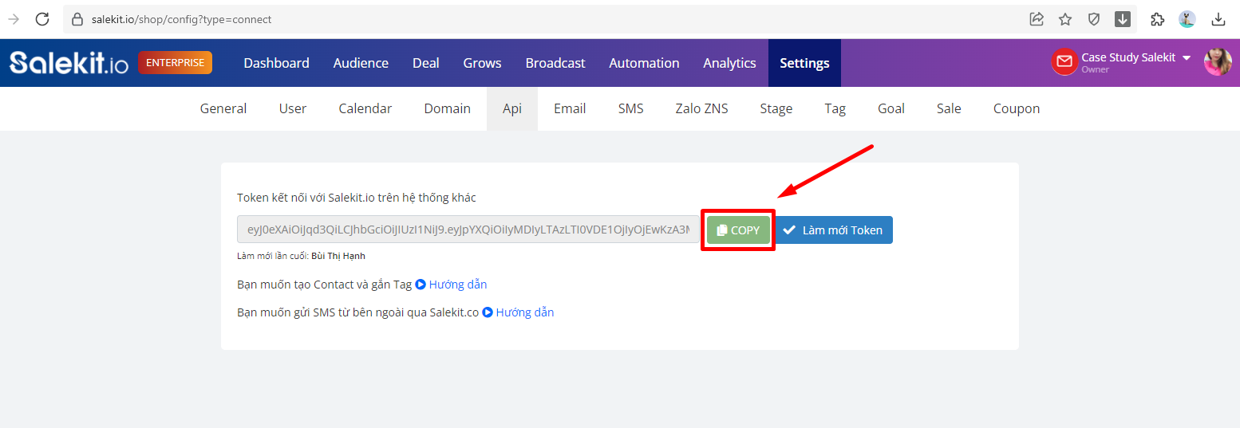
Task: Open Hướng dẫn link for Contact and Tag
Action: [451, 285]
